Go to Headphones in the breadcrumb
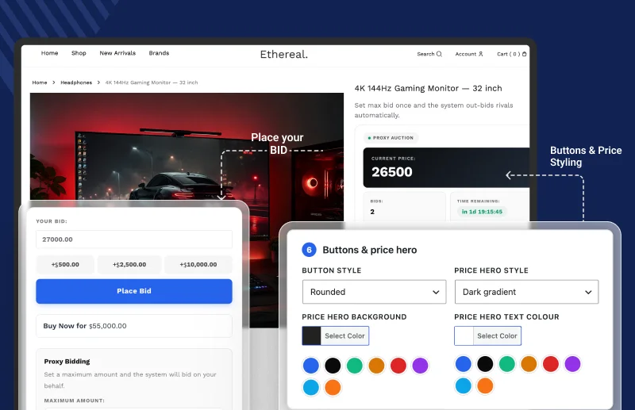The width and height of the screenshot is (635, 410). 76,82
